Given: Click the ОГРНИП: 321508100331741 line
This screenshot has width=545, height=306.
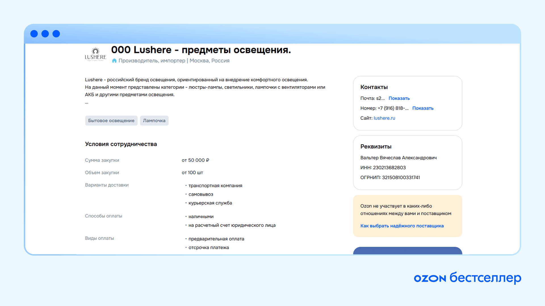Looking at the screenshot, I should pyautogui.click(x=390, y=178).
